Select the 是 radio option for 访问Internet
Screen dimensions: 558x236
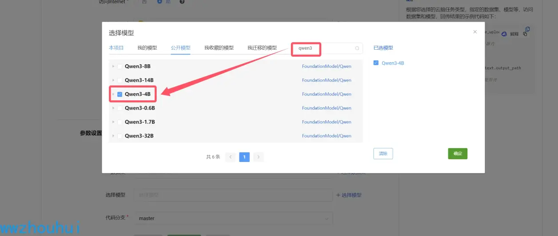[159, 2]
